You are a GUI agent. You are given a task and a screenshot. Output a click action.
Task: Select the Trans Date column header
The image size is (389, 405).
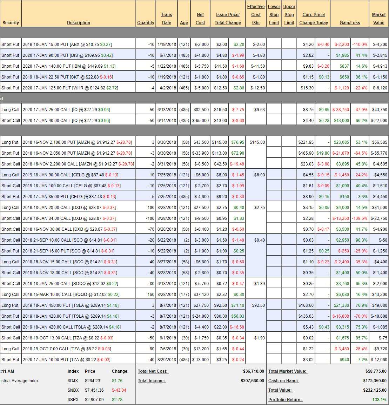point(167,19)
